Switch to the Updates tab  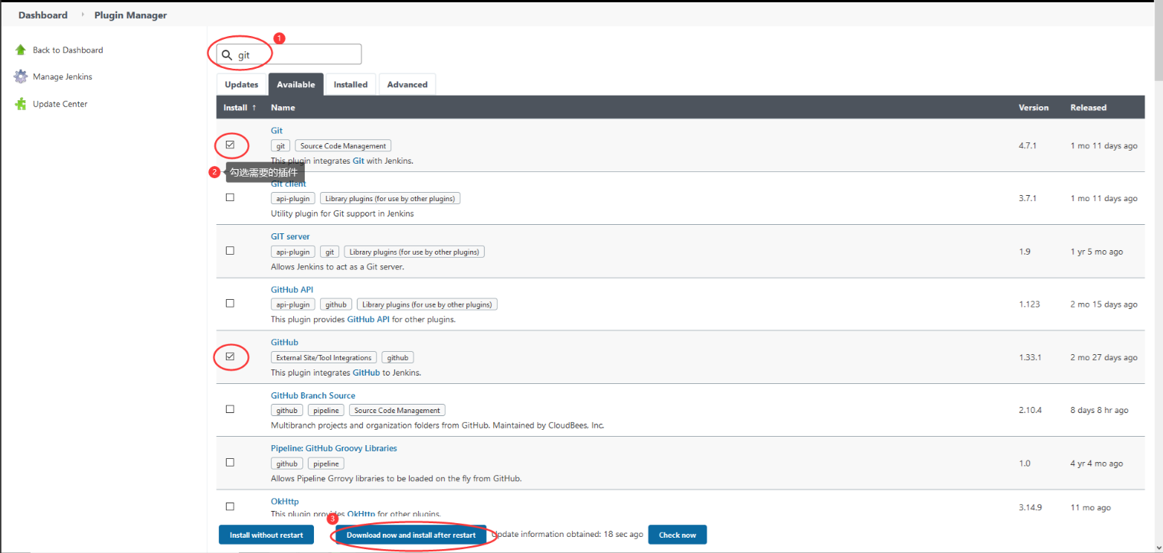(241, 84)
